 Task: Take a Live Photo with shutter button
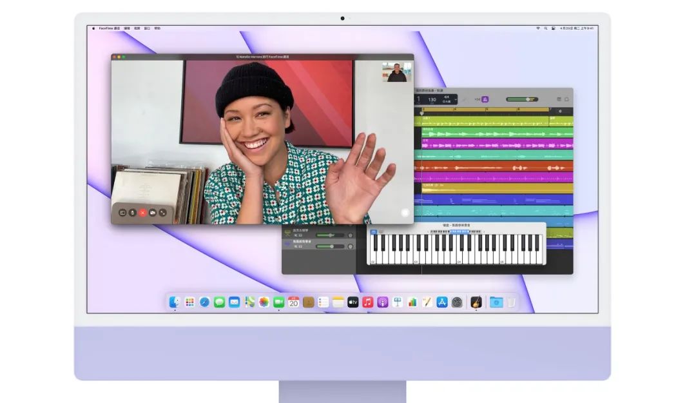pyautogui.click(x=405, y=212)
